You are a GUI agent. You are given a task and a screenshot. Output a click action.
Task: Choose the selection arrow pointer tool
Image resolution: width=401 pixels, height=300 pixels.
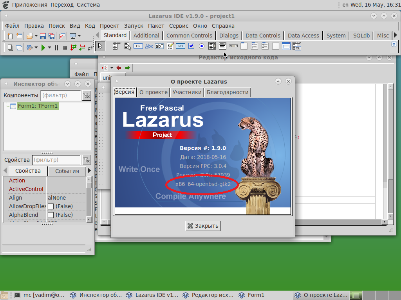101,46
